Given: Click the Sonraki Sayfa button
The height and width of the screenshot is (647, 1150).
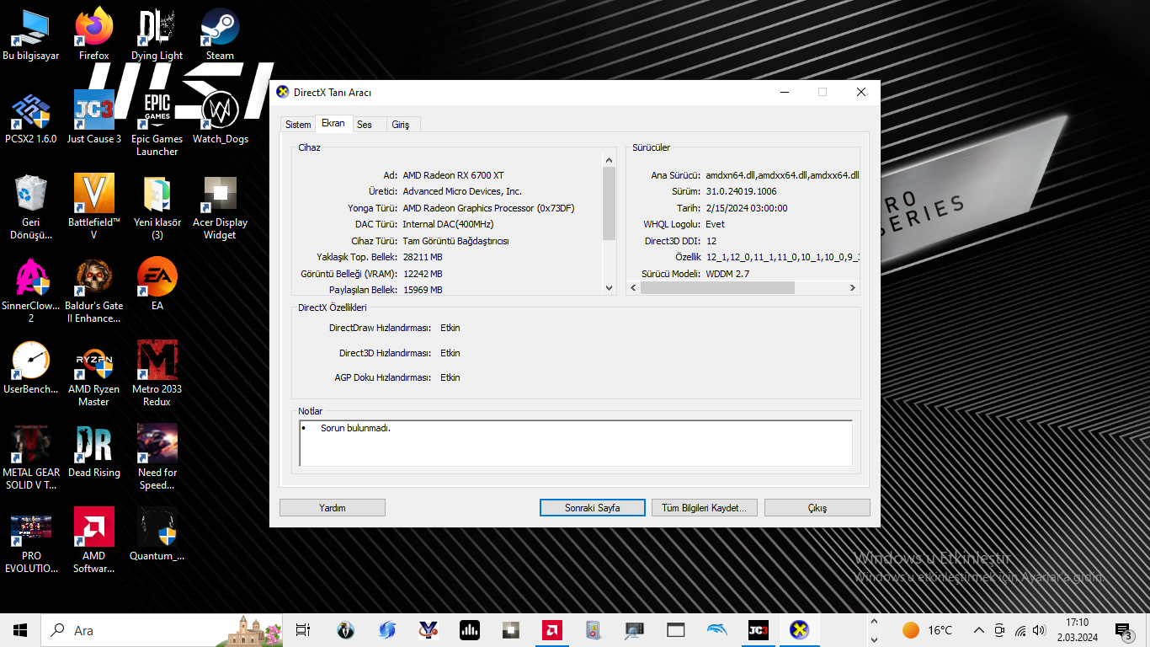Looking at the screenshot, I should tap(592, 508).
